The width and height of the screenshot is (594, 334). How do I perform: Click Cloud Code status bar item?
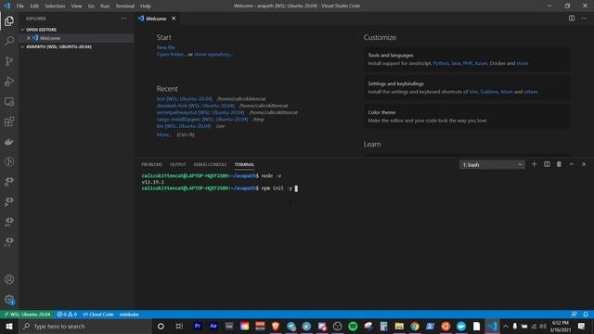click(98, 315)
